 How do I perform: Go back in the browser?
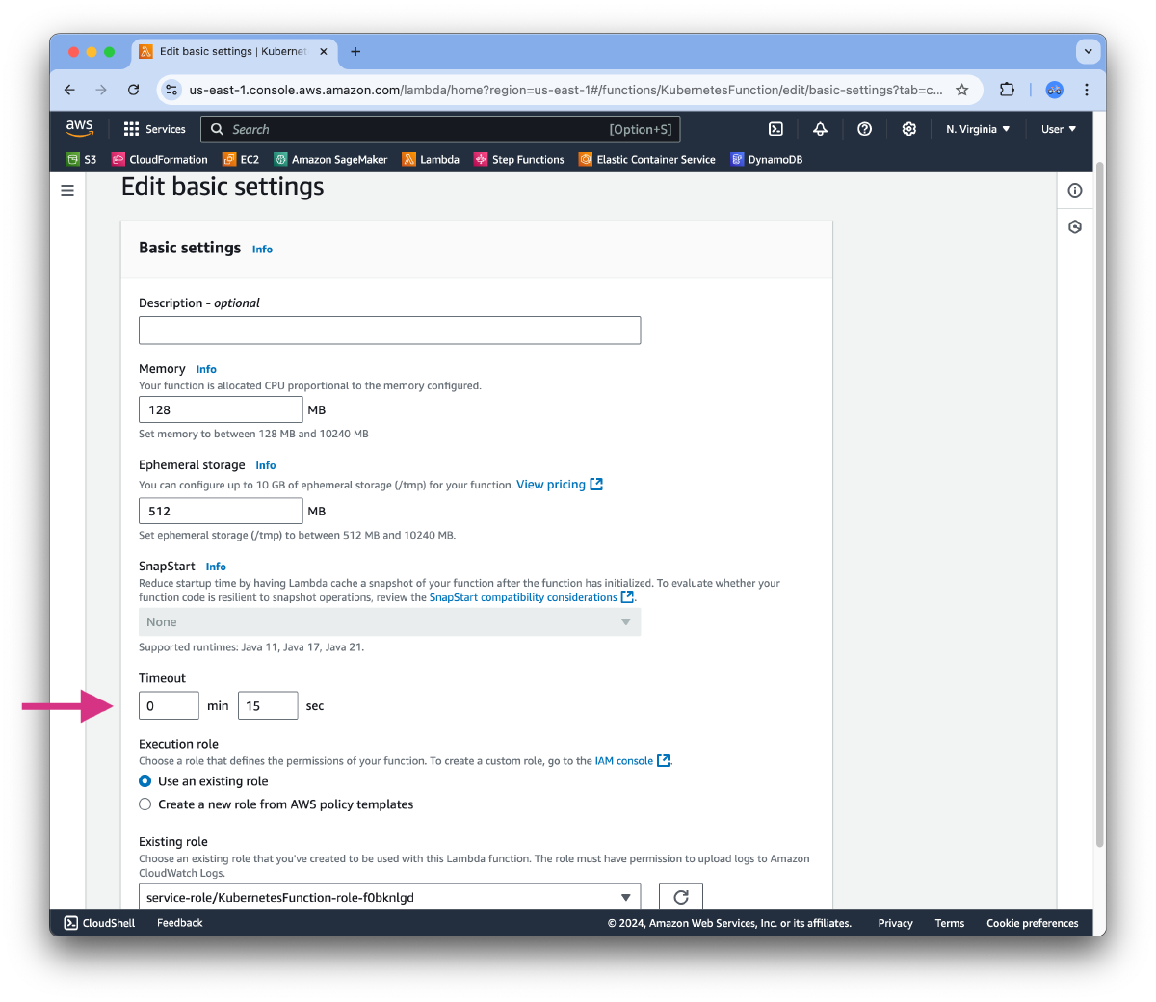coord(69,90)
